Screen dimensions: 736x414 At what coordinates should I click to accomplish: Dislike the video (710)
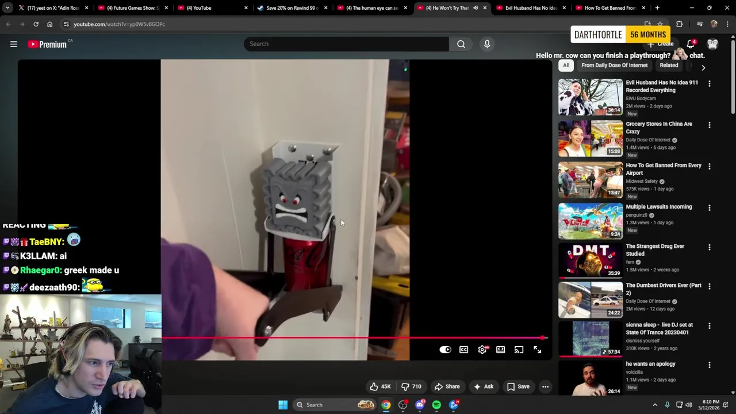[x=412, y=386]
